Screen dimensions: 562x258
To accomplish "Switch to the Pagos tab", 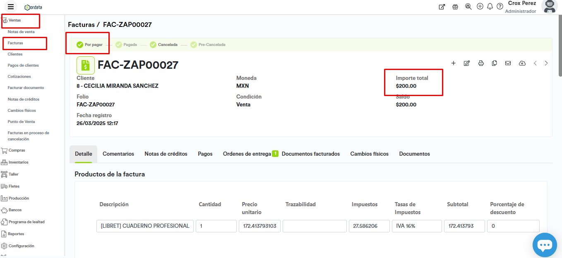I will coord(205,154).
